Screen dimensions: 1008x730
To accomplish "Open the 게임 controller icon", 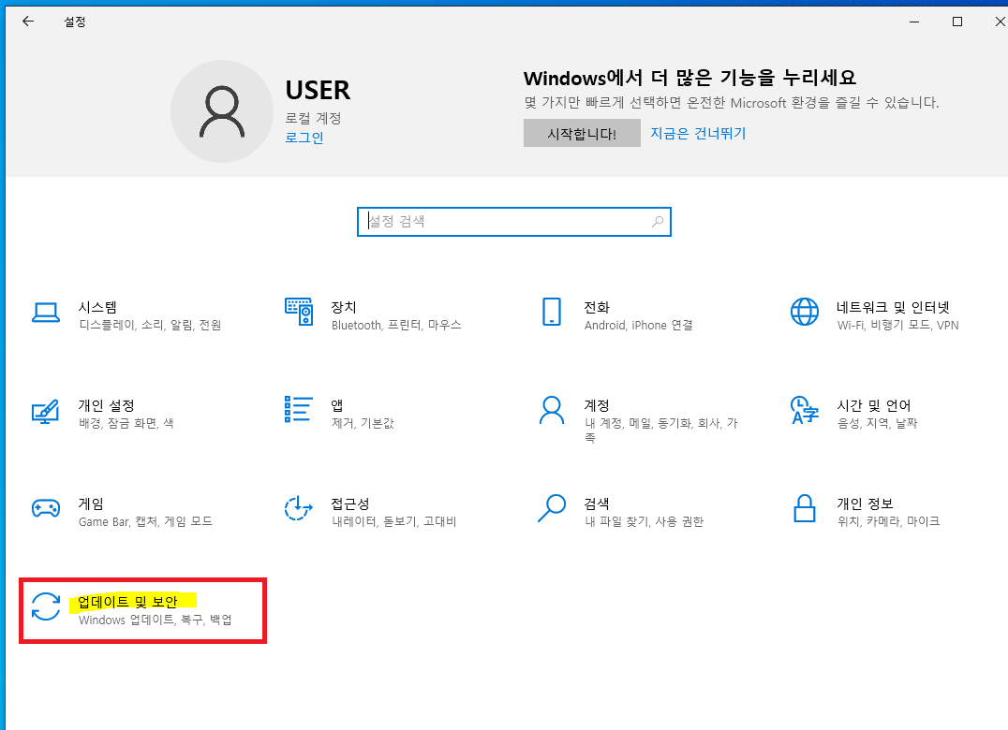I will 46,508.
